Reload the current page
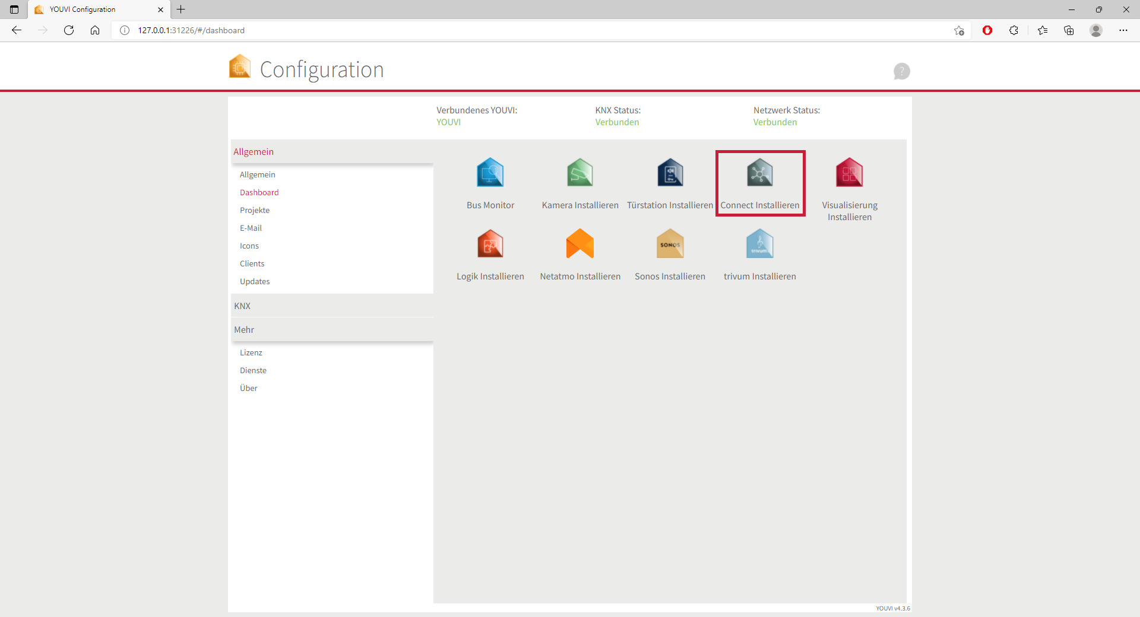 [x=69, y=30]
